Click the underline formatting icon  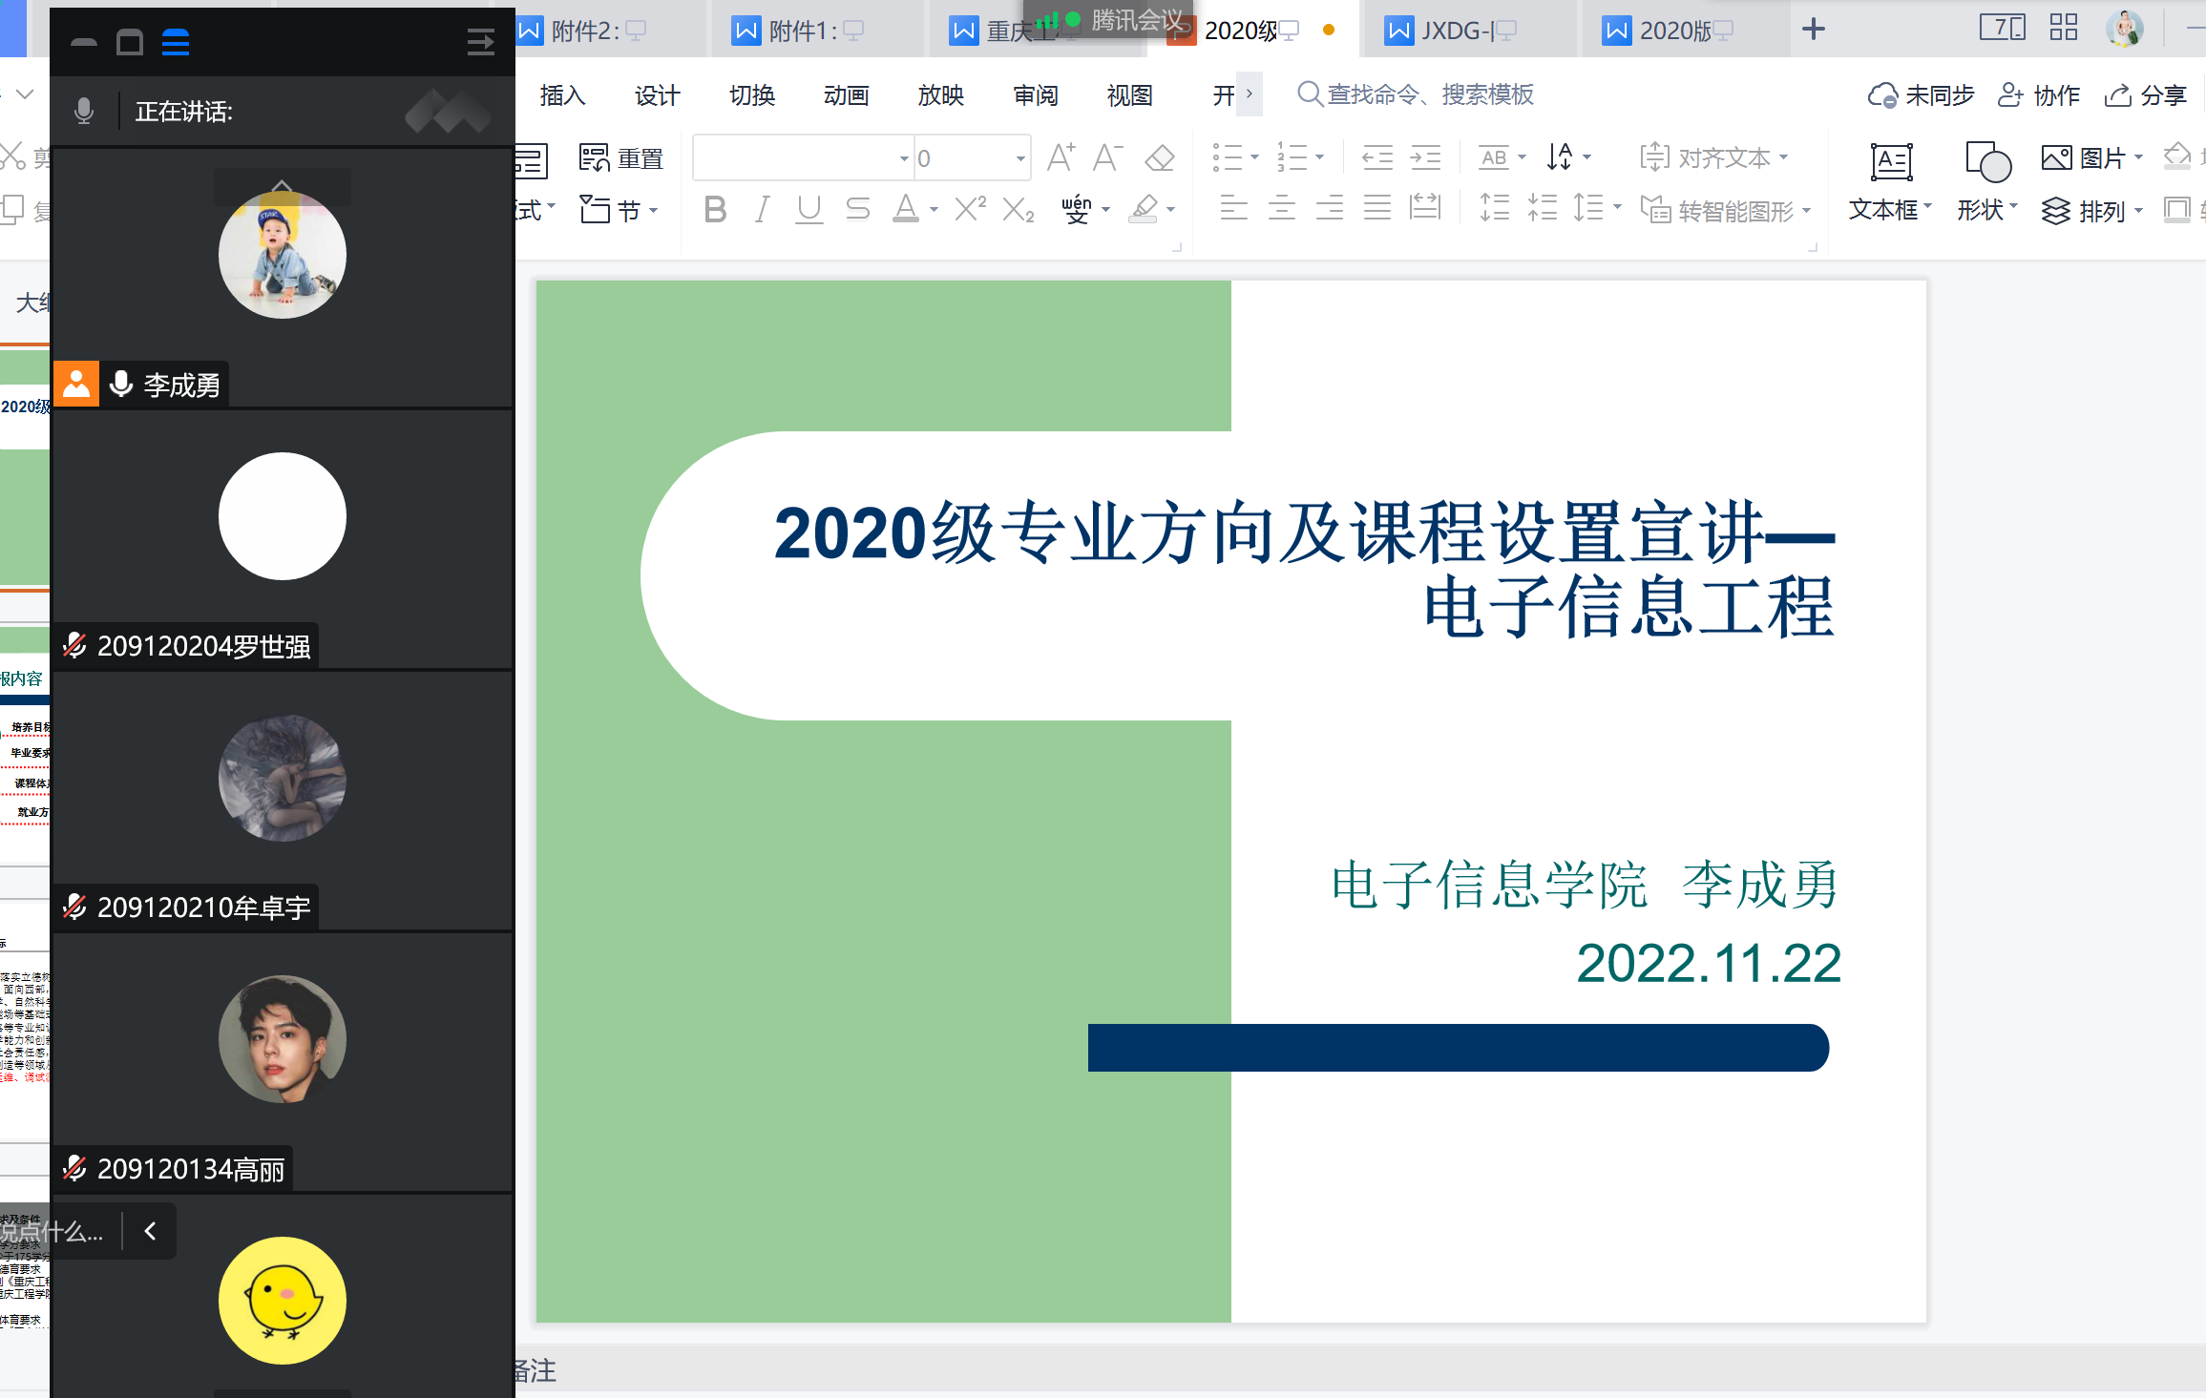(x=809, y=209)
